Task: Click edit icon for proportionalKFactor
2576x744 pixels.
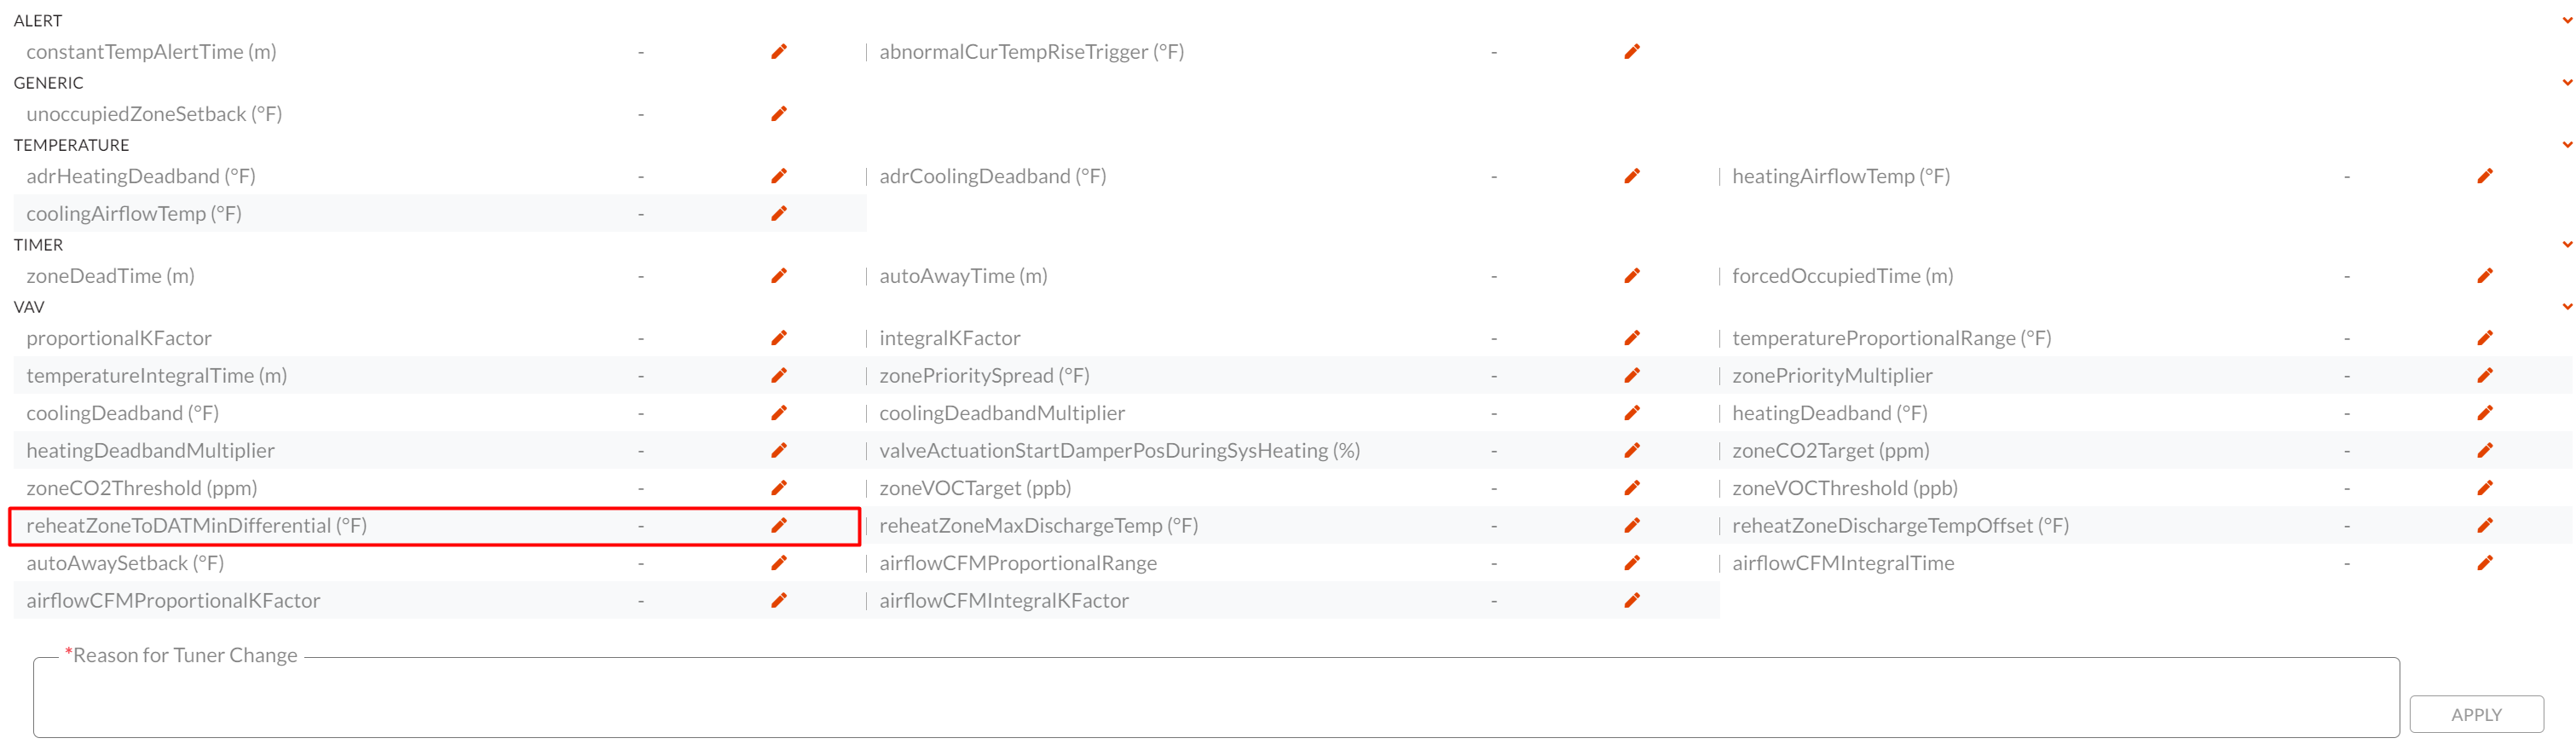Action: tap(779, 338)
